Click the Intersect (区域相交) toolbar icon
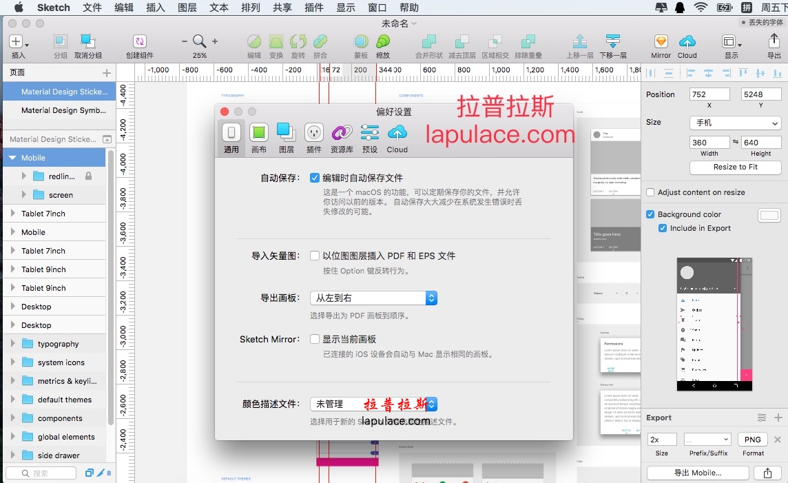Screen dimensions: 788x483 [495, 41]
